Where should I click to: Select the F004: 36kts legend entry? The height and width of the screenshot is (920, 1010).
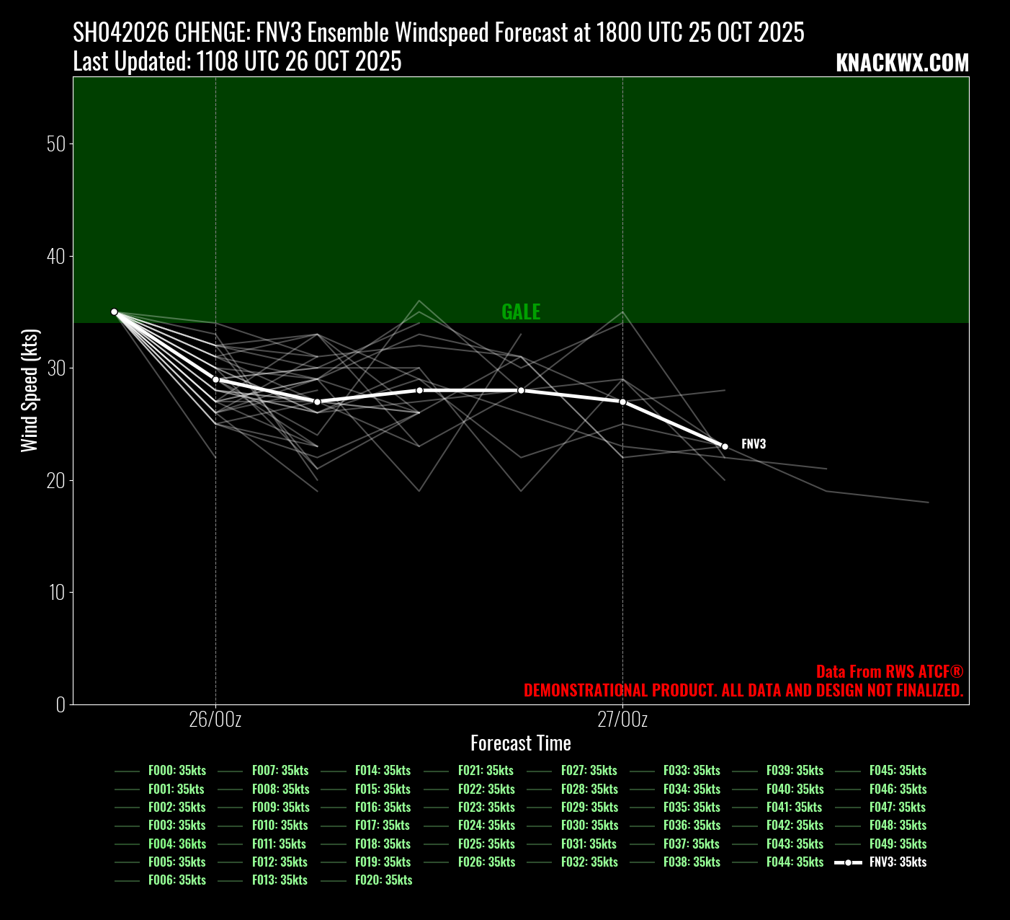(176, 844)
